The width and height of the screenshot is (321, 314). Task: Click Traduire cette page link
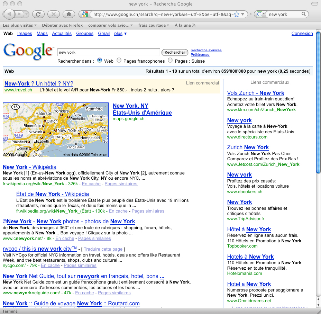(103, 249)
